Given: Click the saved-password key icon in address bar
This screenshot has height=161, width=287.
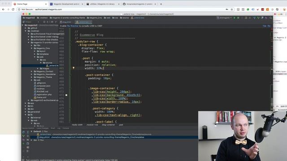Looking at the screenshot, I should tap(227, 9).
